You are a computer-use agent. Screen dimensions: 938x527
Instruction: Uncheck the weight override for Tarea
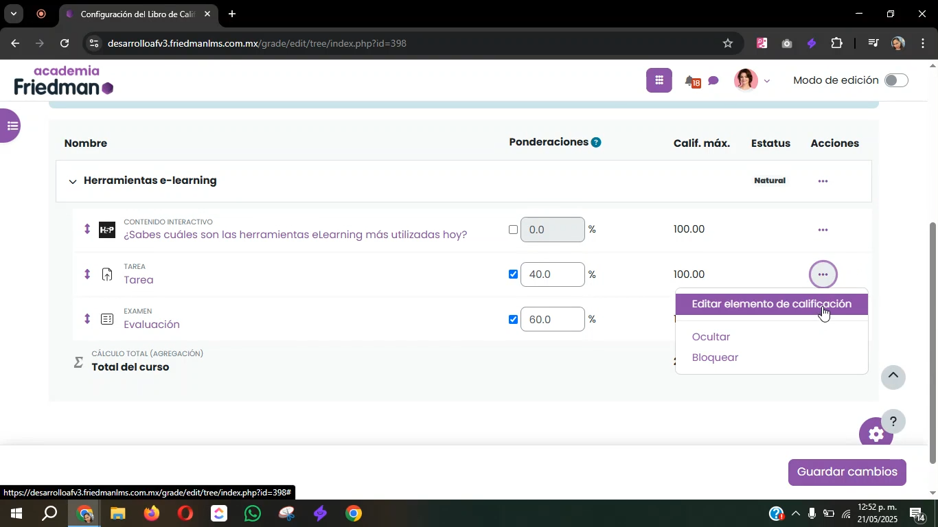coord(513,274)
